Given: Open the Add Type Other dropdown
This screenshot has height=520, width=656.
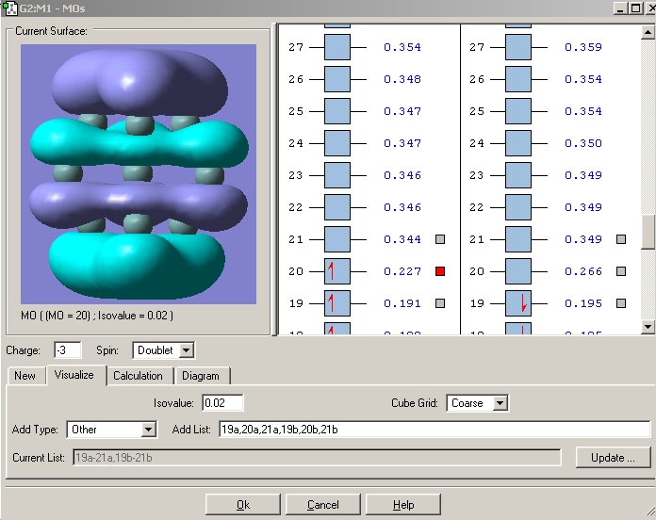Looking at the screenshot, I should click(x=148, y=430).
